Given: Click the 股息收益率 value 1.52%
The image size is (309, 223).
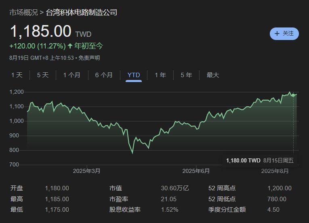Looking at the screenshot, I should point(170,210).
